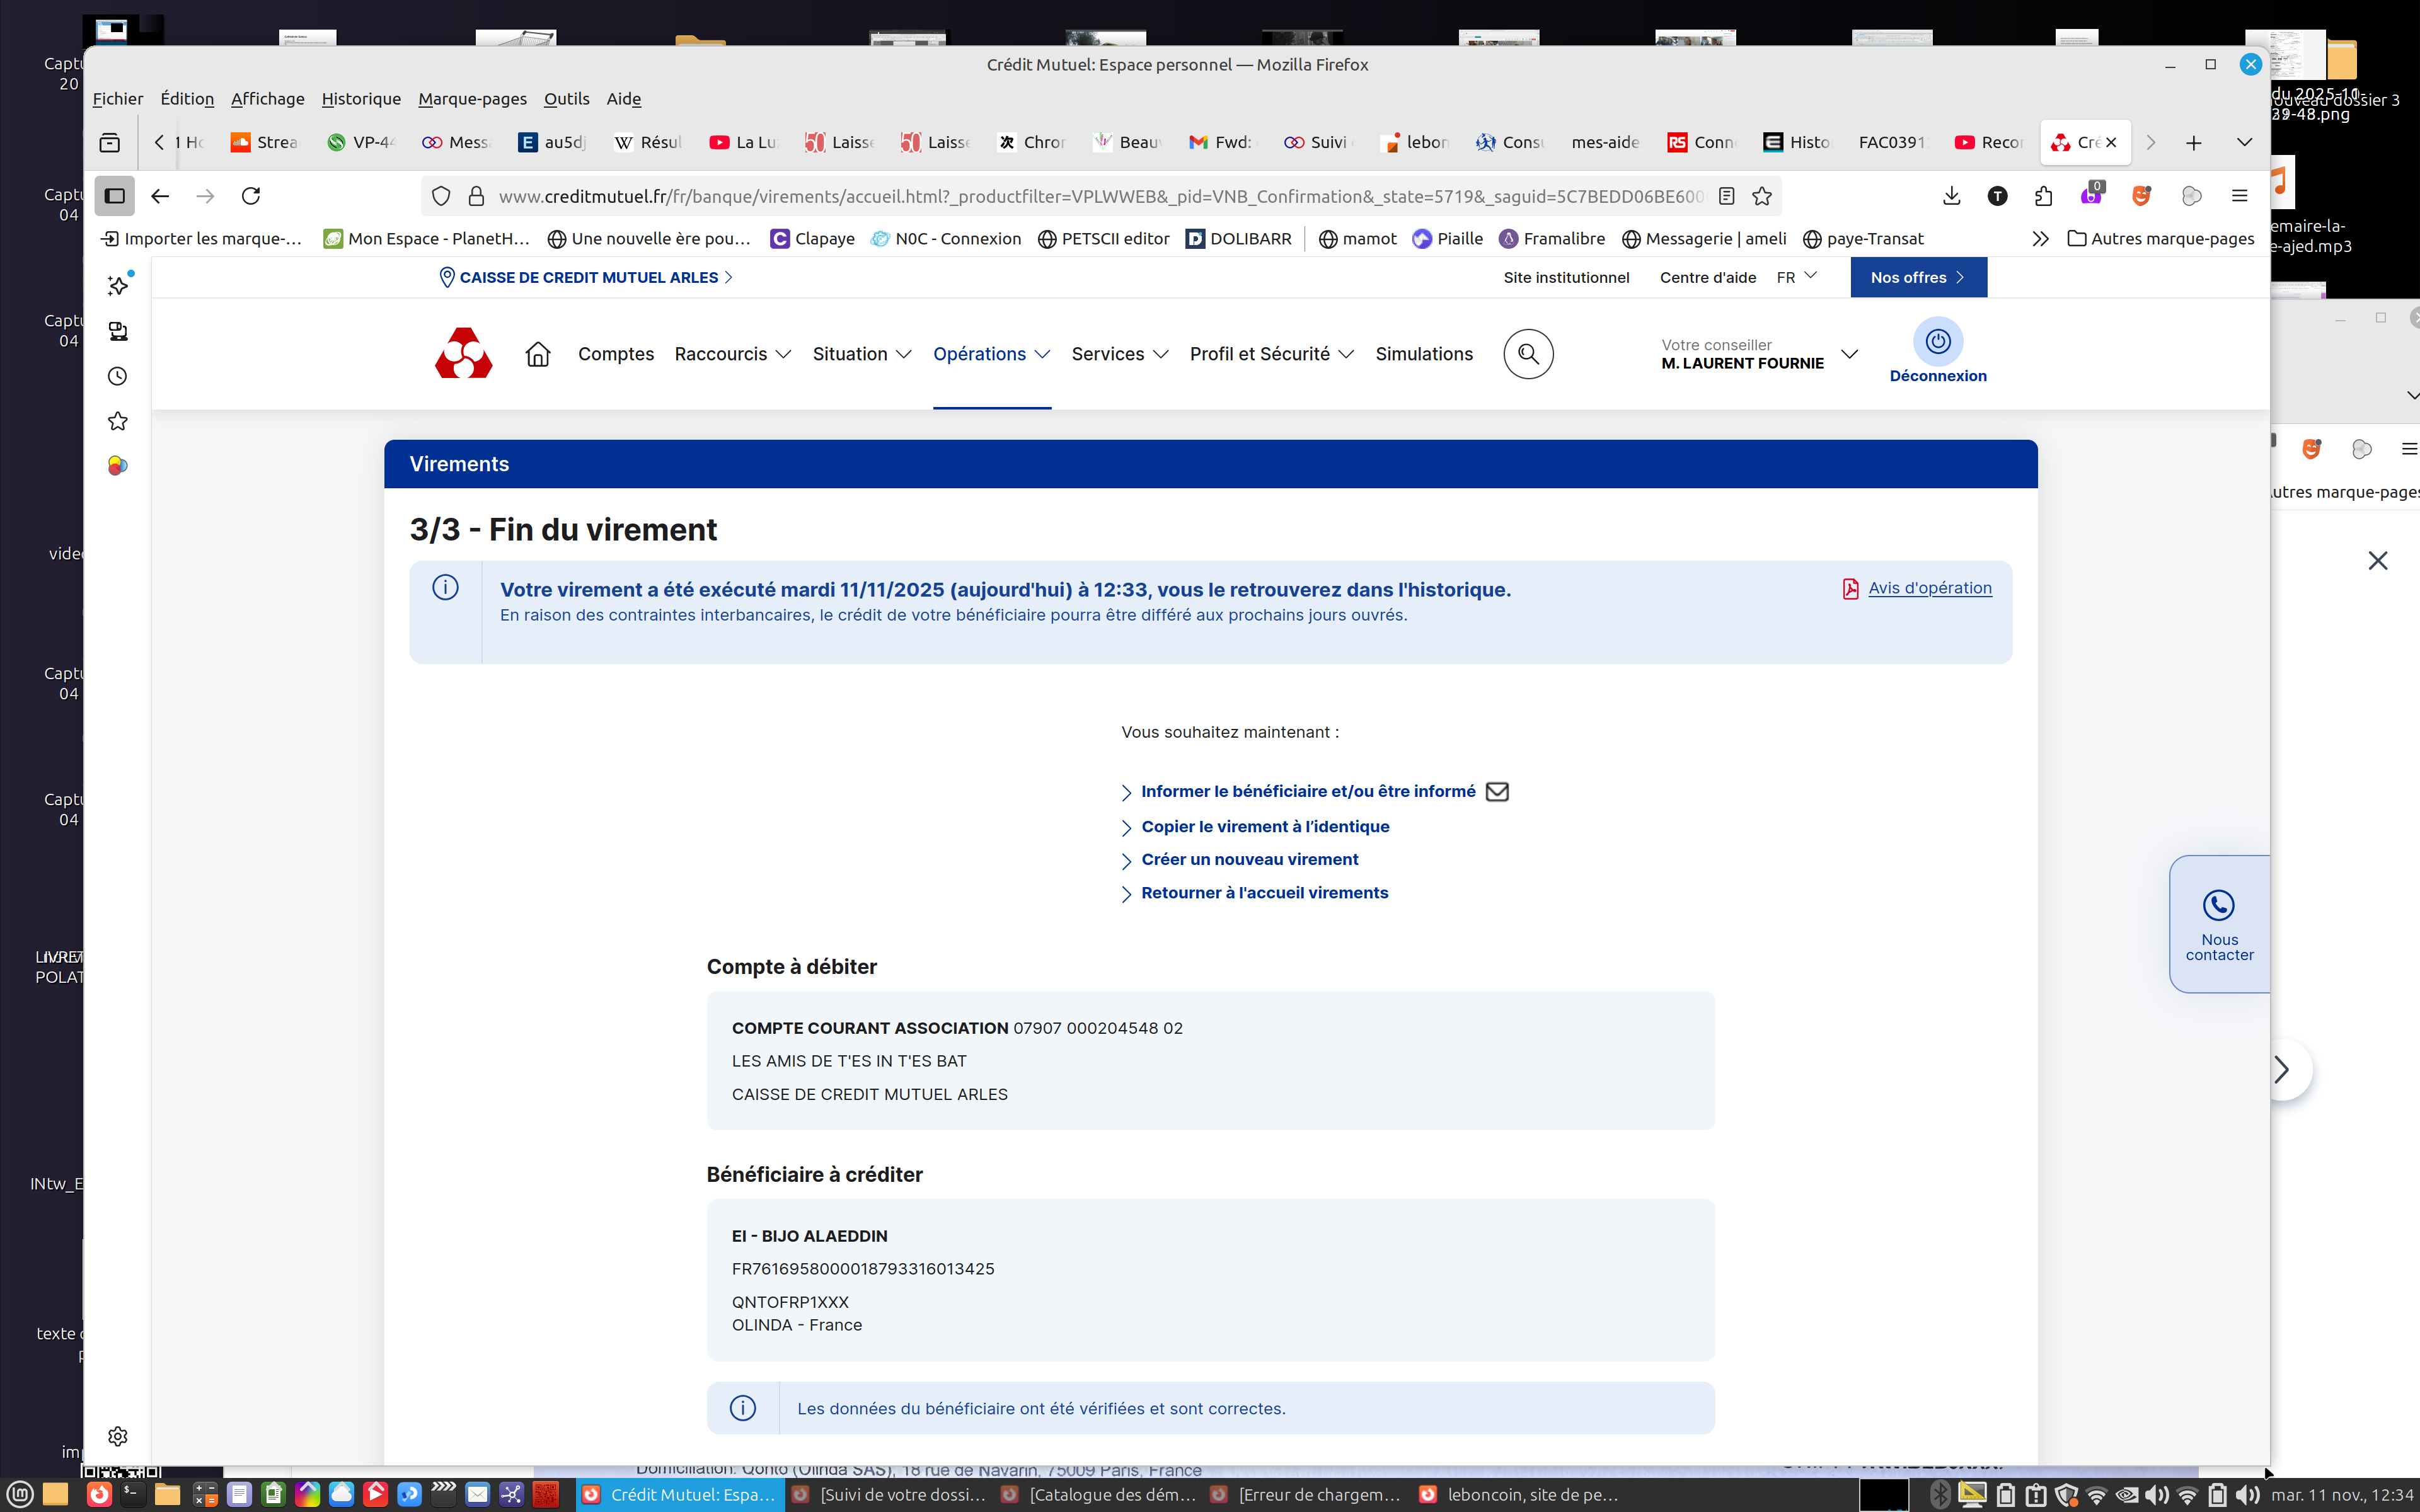This screenshot has height=1512, width=2420.
Task: Click the home icon in bank navigation
Action: (x=538, y=354)
